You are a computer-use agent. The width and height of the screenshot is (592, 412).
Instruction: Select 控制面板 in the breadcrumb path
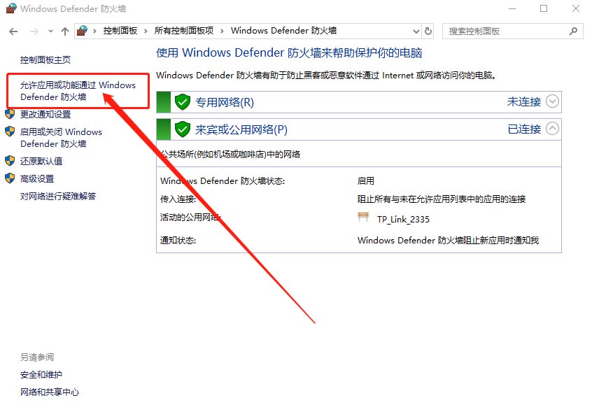120,31
